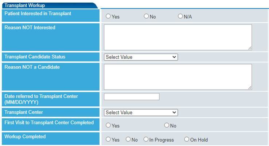Choose On Hold for Workup Completed
The image size is (269, 146).
[x=187, y=139]
